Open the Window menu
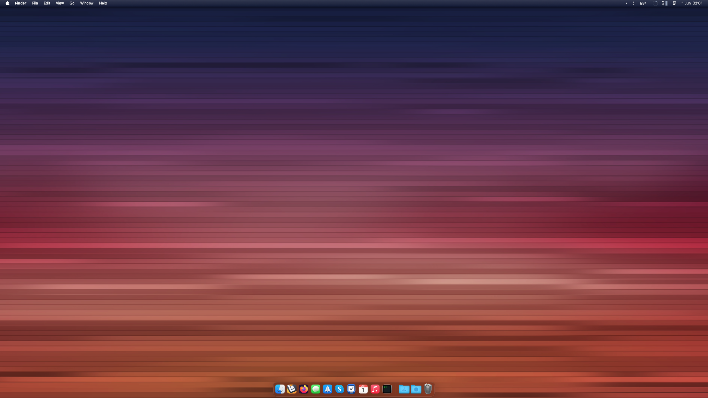This screenshot has width=708, height=398. point(87,3)
